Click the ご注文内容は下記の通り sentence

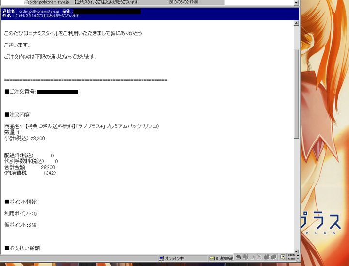coord(51,57)
